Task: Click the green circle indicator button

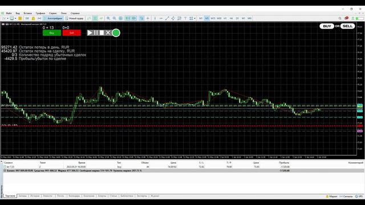Action: pyautogui.click(x=116, y=33)
